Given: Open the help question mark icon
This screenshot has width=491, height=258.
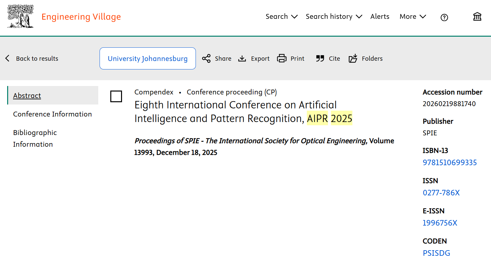Looking at the screenshot, I should (444, 18).
